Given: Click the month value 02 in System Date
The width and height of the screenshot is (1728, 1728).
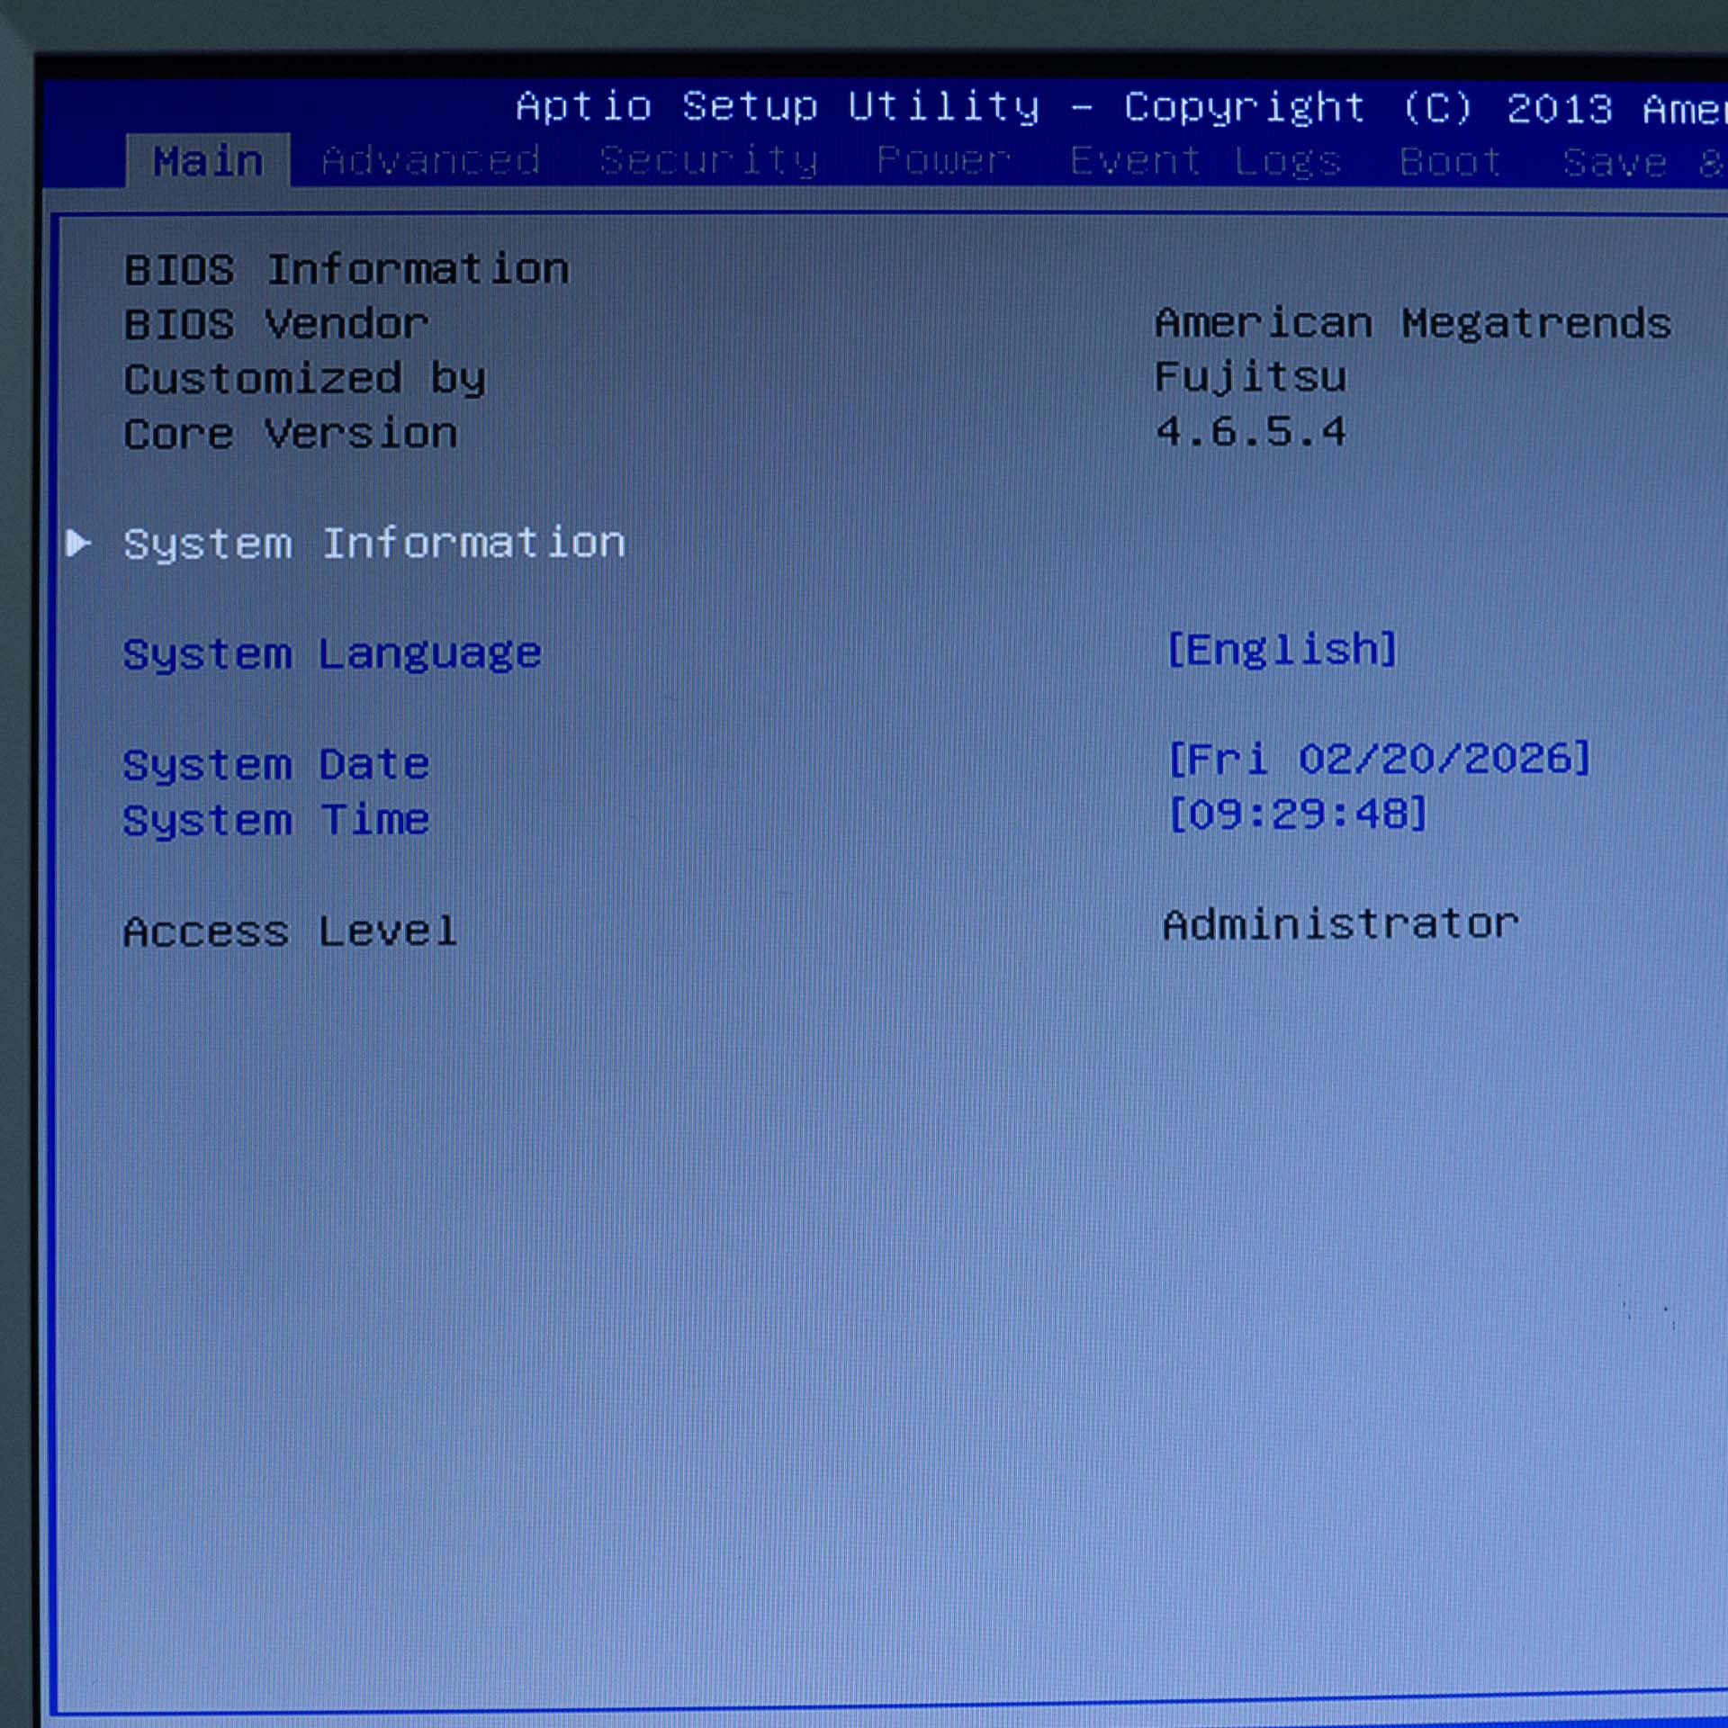Looking at the screenshot, I should (1325, 759).
